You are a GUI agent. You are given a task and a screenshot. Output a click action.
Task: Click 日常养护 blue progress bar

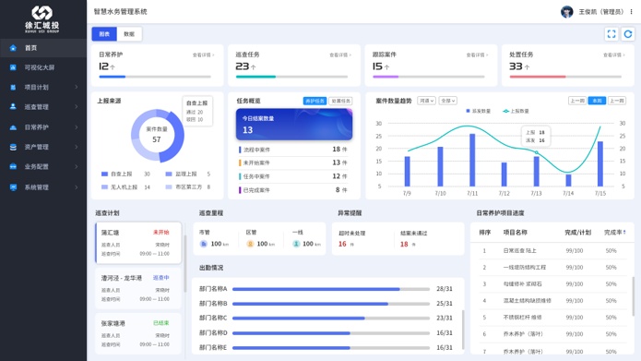click(x=155, y=77)
